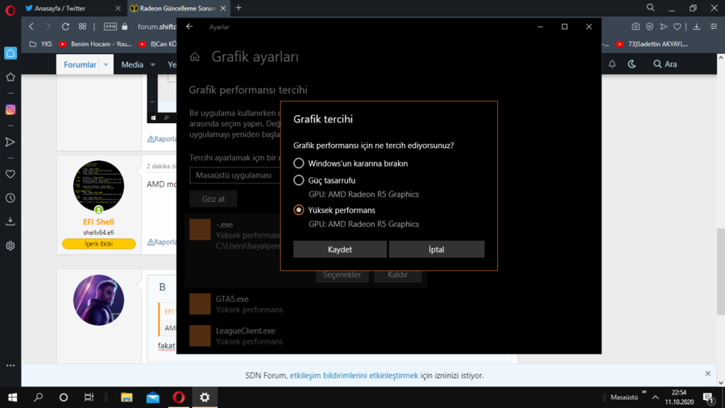Select Radeon Güncelleme Sorunu tab
This screenshot has height=408, width=725.
pyautogui.click(x=177, y=8)
